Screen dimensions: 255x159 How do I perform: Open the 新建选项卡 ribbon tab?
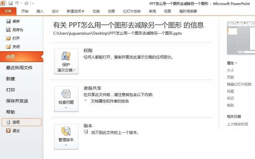pos(76,11)
